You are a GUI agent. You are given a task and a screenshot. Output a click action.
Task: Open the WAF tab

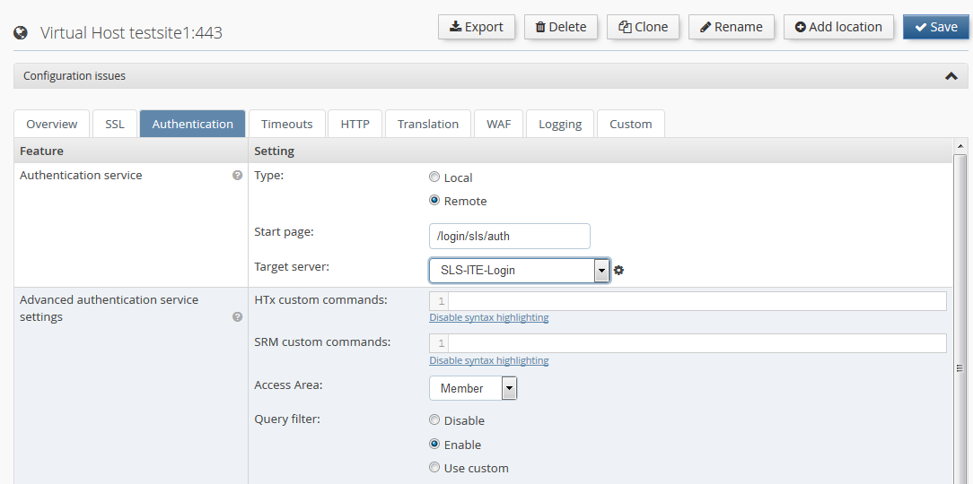coord(499,124)
